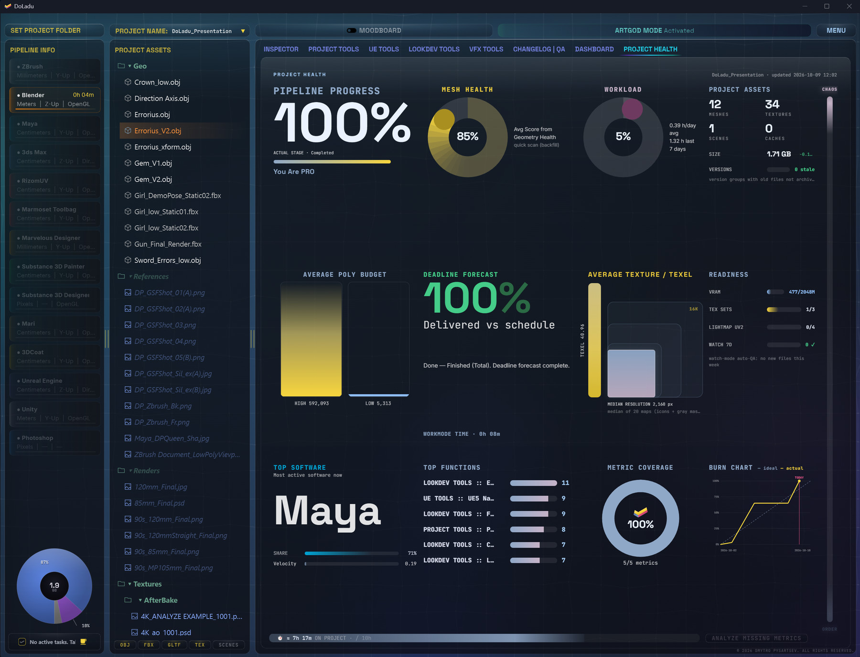The width and height of the screenshot is (860, 657).
Task: Click the cube icon for Gun_Final_Render.fbx
Action: pos(128,244)
